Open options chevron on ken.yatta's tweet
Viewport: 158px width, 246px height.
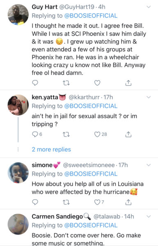[149, 97]
